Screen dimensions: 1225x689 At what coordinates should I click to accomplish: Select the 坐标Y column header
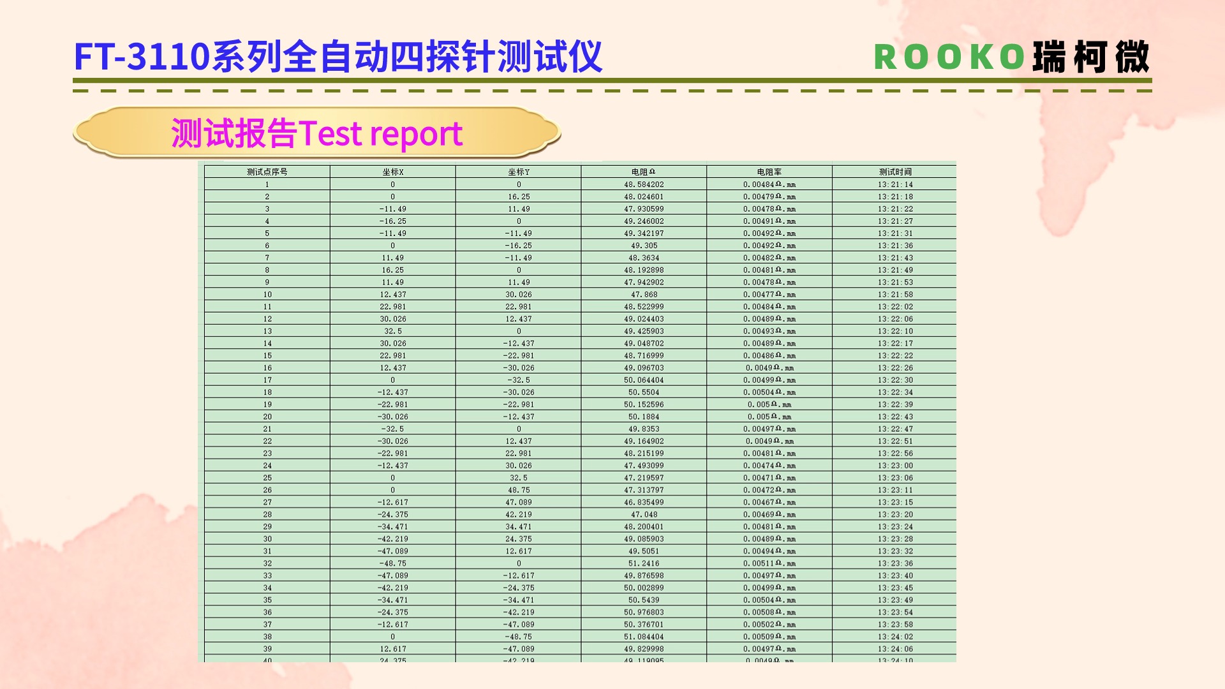coord(519,172)
